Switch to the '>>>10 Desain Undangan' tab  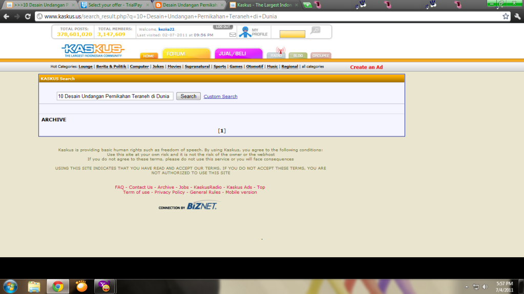(x=41, y=5)
